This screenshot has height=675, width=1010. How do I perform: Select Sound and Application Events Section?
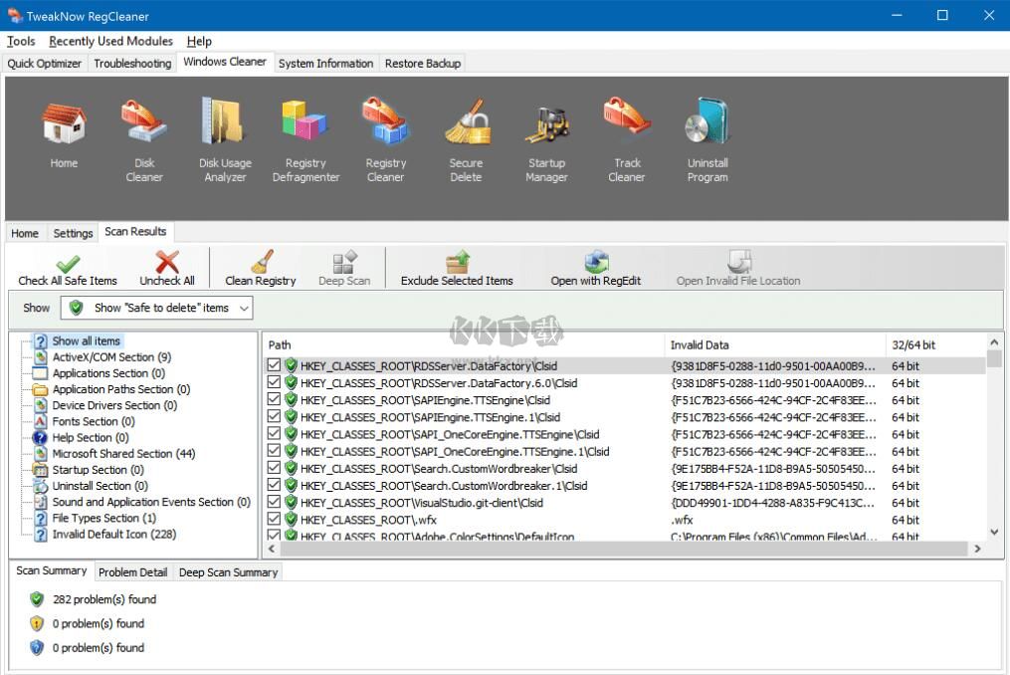pyautogui.click(x=151, y=502)
